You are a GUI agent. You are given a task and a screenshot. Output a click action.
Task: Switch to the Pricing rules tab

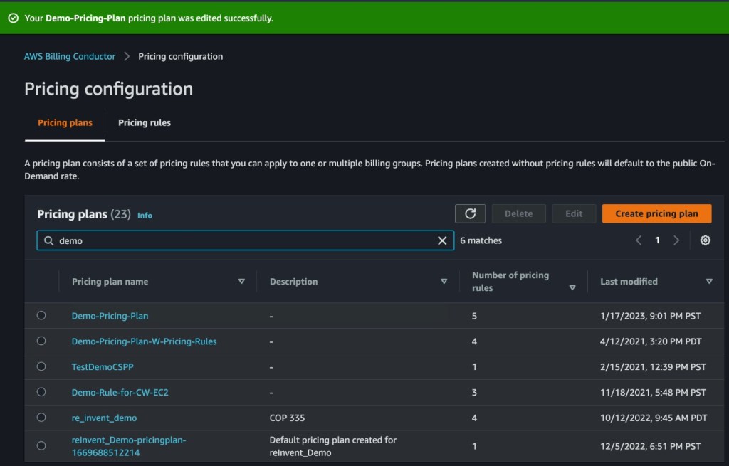click(x=145, y=122)
